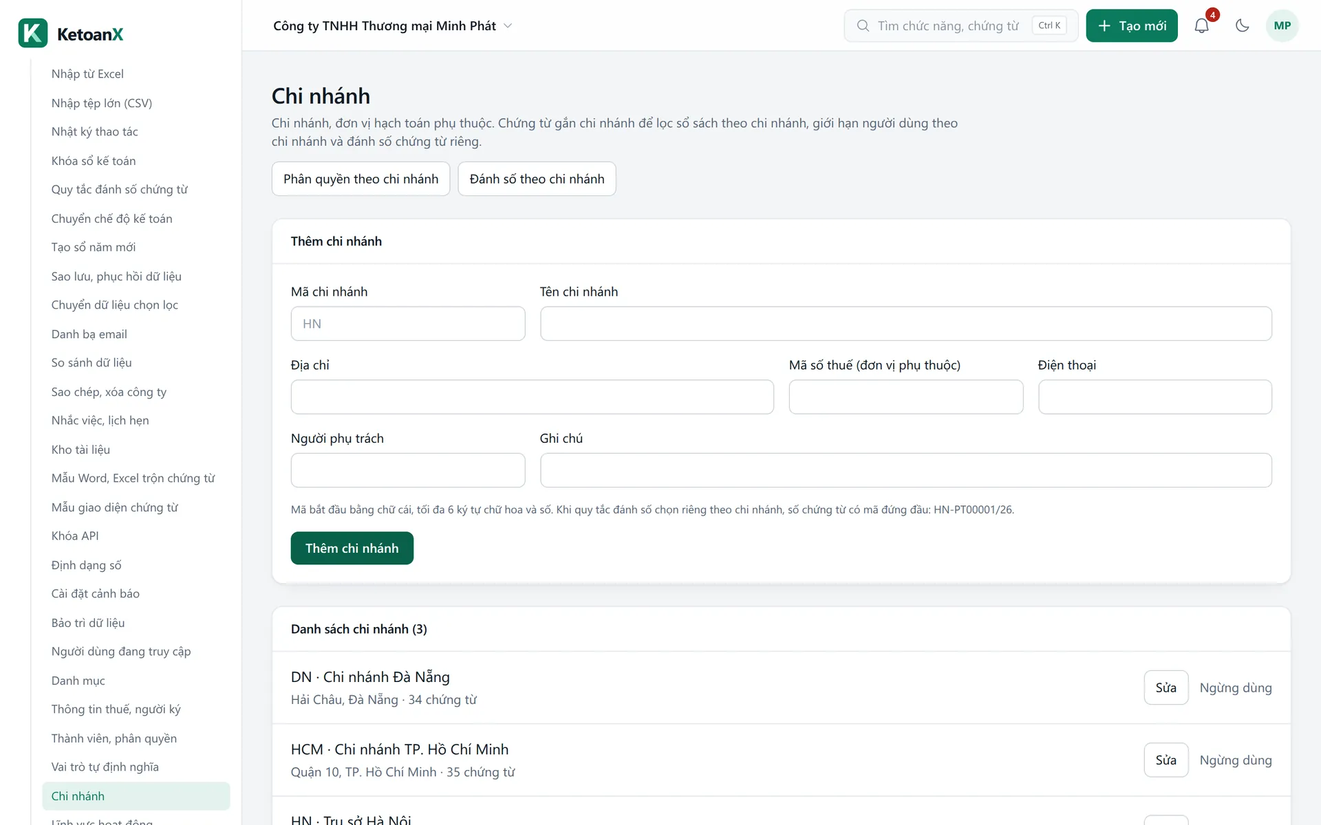Screen dimensions: 1321x825
Task: Click the Ghi chú field
Action: click(905, 470)
